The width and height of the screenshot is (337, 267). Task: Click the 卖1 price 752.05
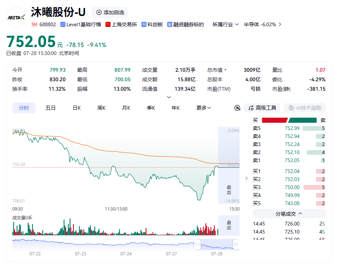point(292,160)
